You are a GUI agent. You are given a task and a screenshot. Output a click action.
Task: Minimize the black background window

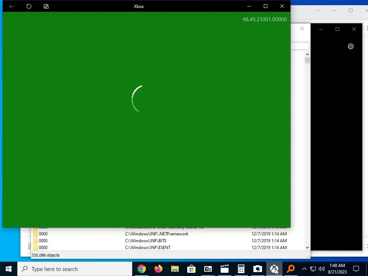[321, 29]
